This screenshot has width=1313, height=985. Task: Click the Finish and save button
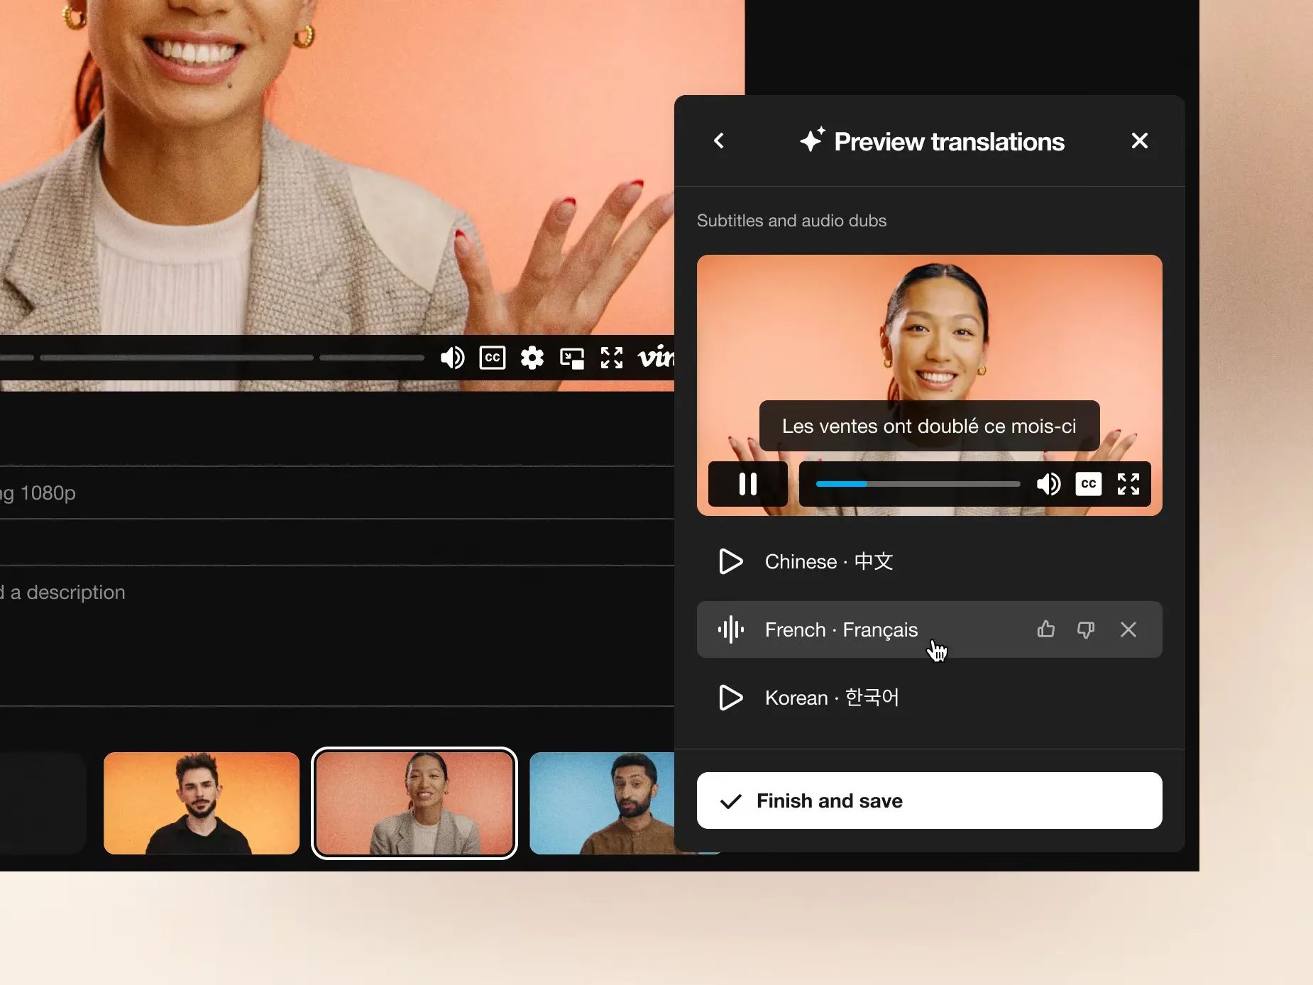pyautogui.click(x=930, y=800)
